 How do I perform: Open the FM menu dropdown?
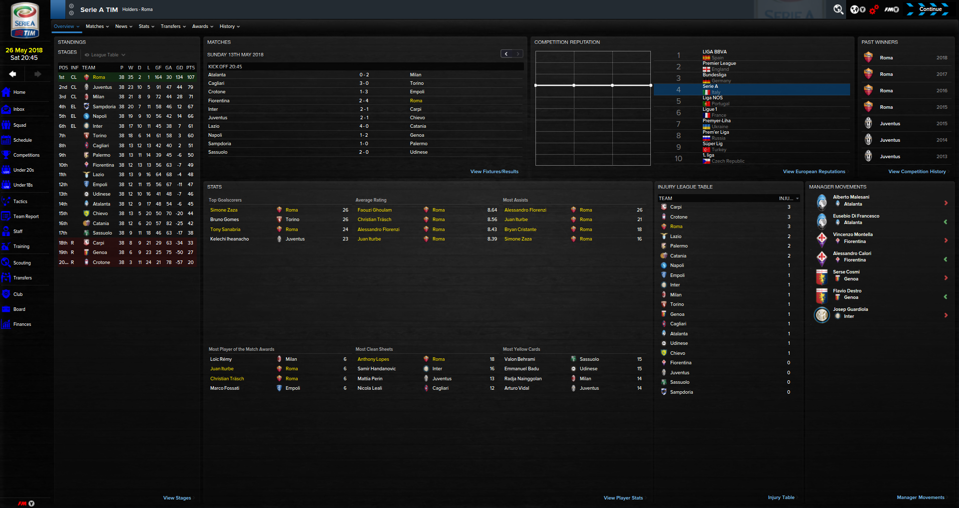pos(892,9)
